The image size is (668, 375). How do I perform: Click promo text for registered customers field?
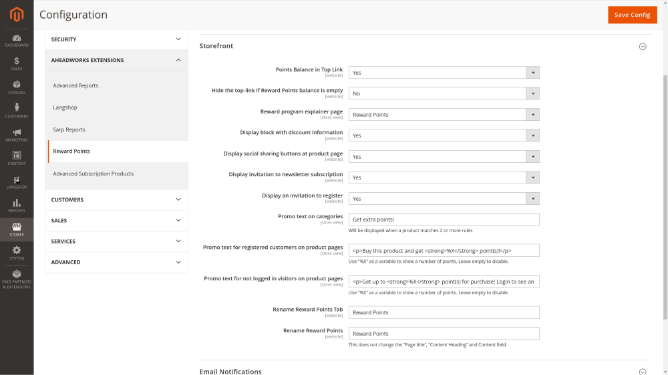(x=444, y=250)
